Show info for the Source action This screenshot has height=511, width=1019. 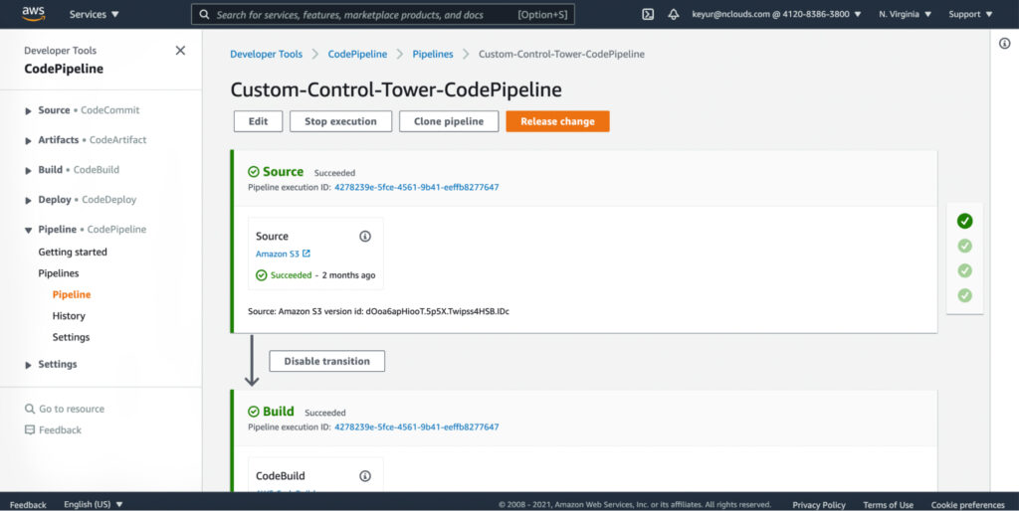365,237
